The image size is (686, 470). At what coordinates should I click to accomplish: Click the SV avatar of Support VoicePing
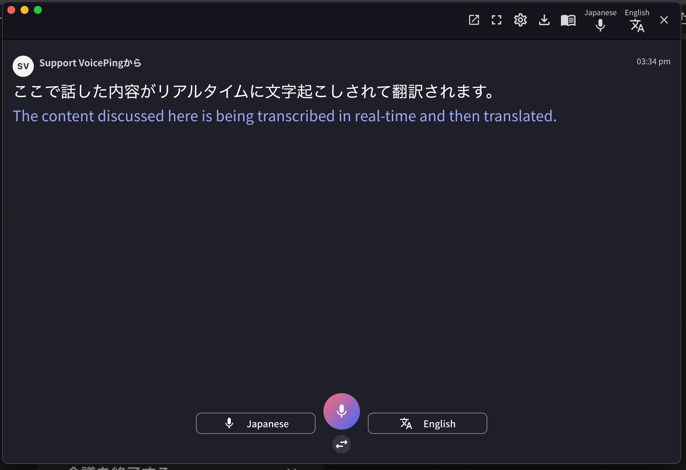[22, 66]
